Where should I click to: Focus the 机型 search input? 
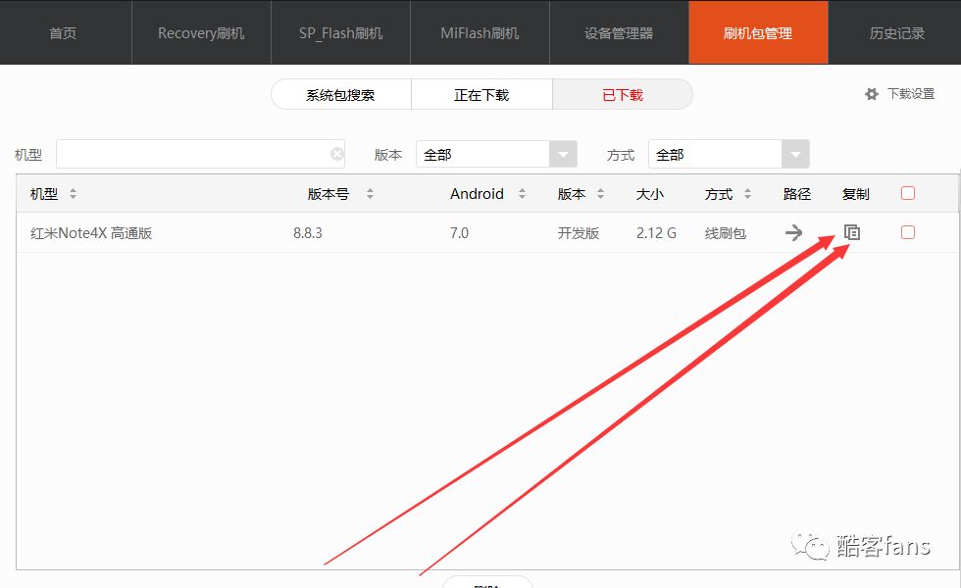coord(200,154)
